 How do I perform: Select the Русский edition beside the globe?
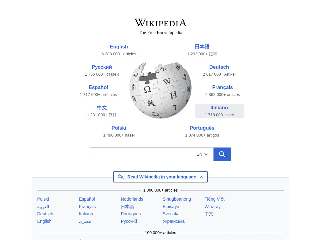click(102, 67)
